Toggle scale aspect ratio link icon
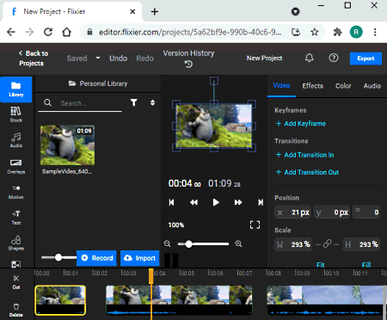This screenshot has width=387, height=320. point(327,244)
